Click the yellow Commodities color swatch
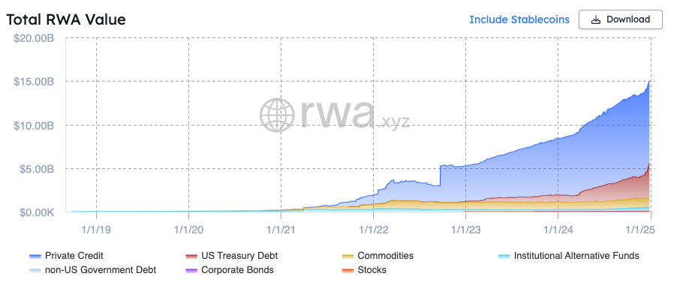The image size is (674, 300). (348, 257)
